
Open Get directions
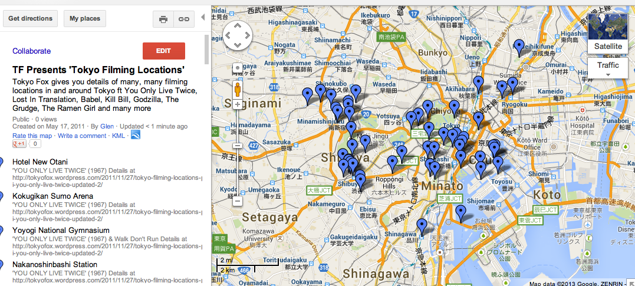[x=31, y=18]
